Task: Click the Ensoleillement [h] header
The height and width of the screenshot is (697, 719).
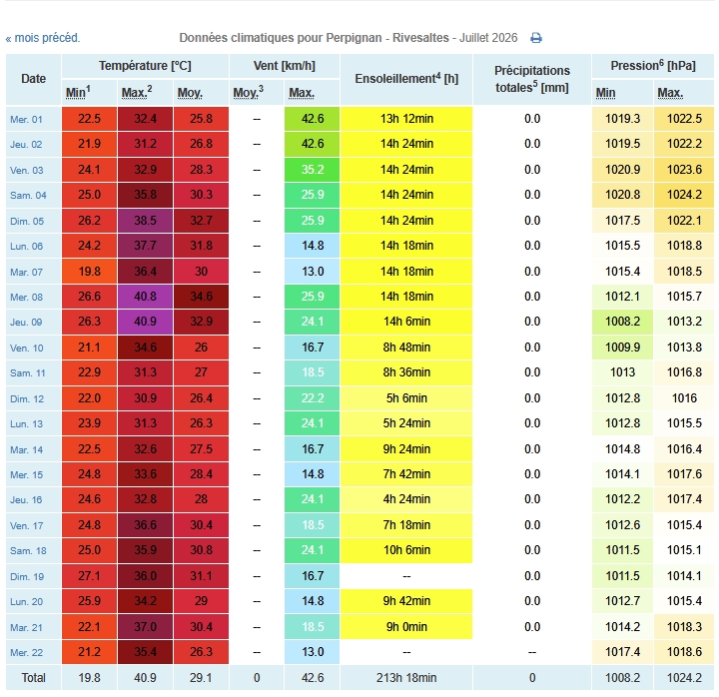Action: point(406,79)
